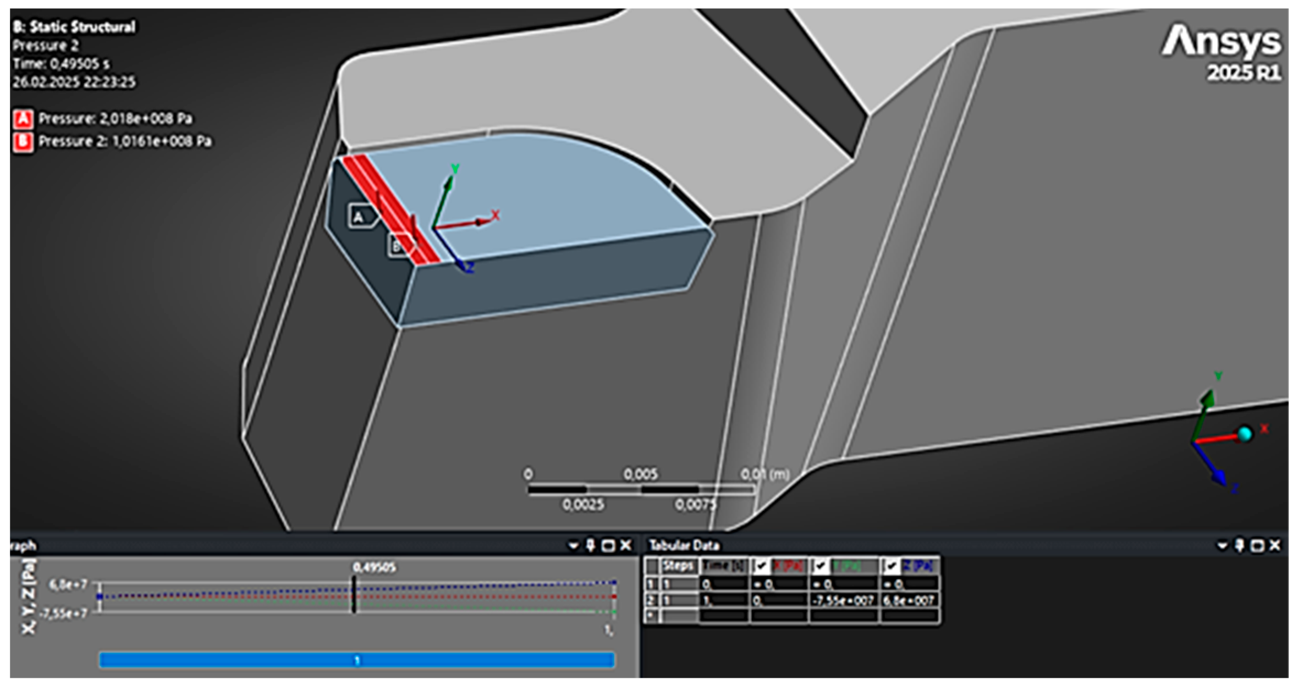Open the Graph panel options dropdown arrow
The width and height of the screenshot is (1298, 691).
pyautogui.click(x=573, y=545)
